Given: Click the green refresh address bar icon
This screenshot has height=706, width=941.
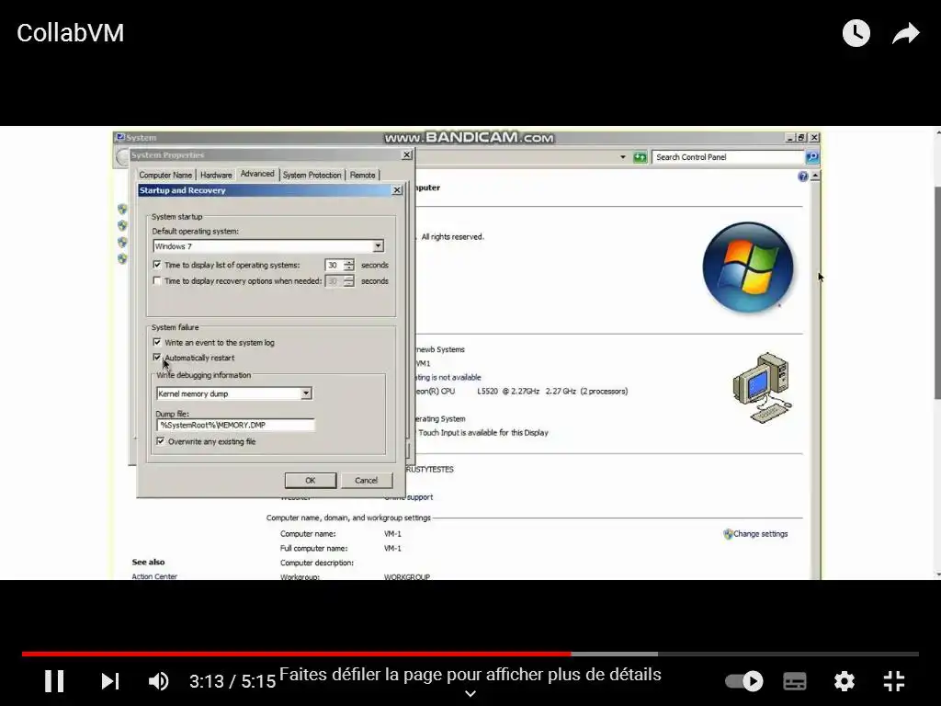Looking at the screenshot, I should click(641, 157).
